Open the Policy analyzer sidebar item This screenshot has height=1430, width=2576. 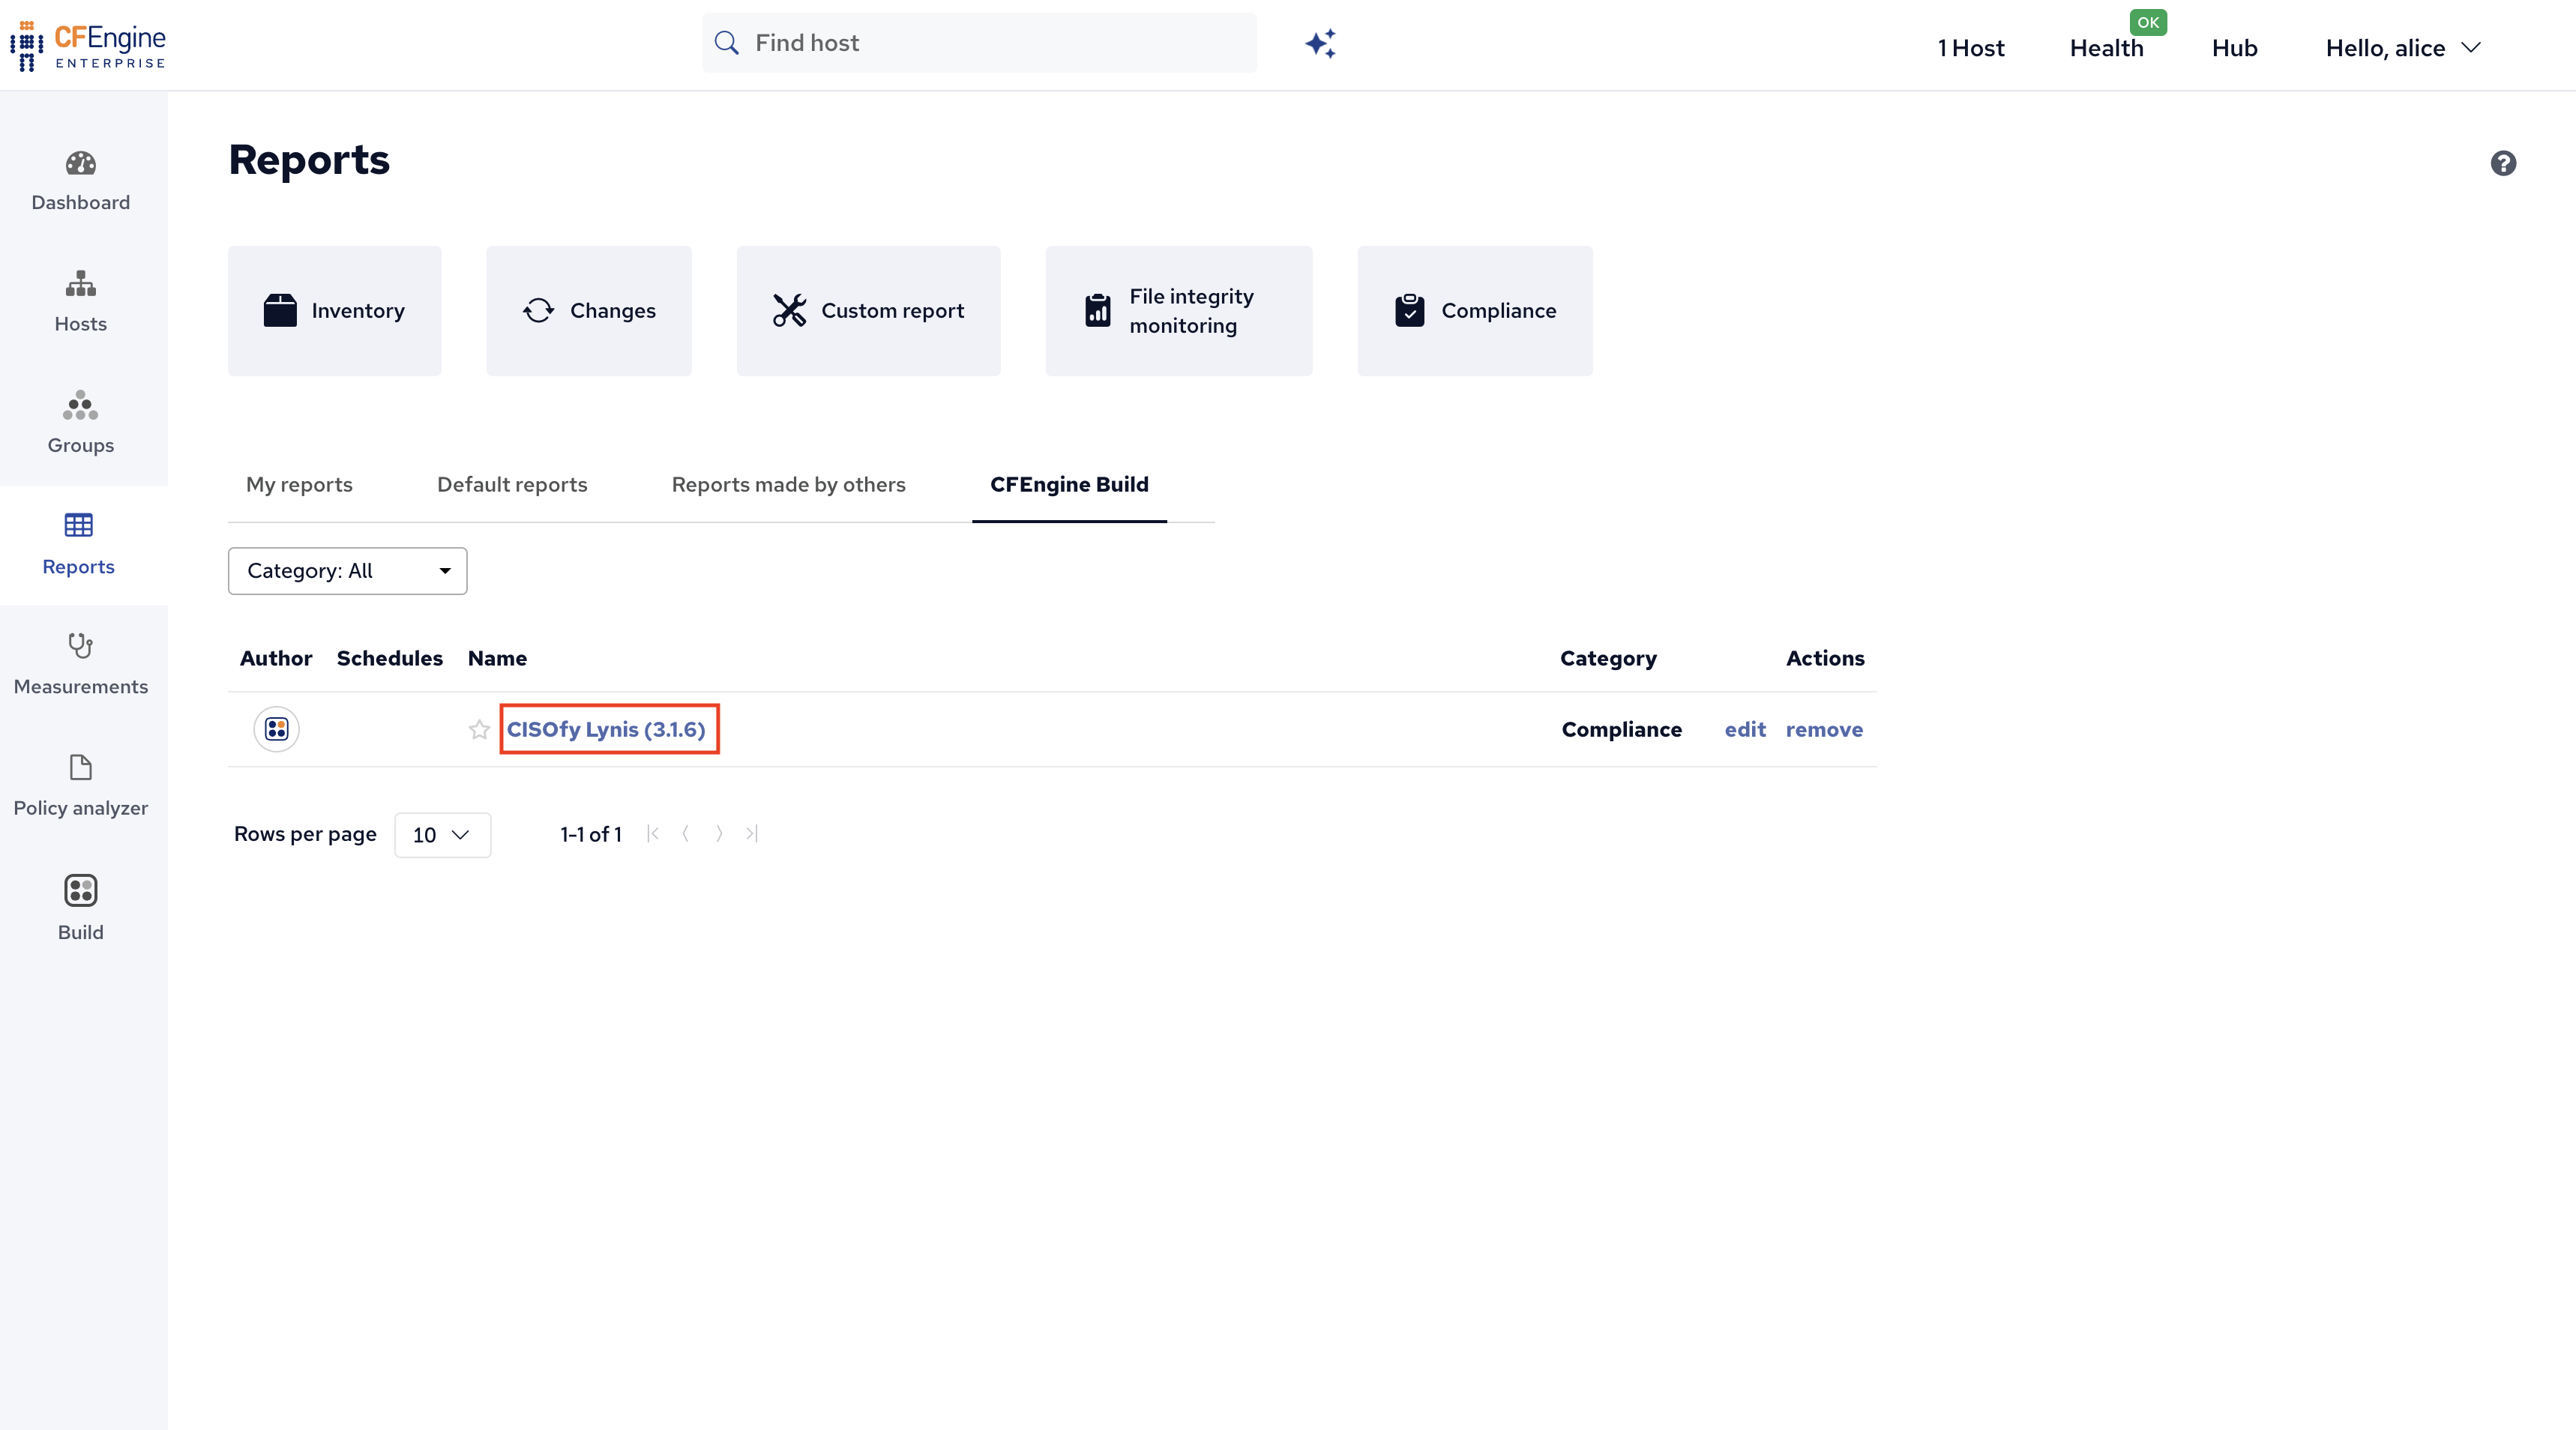[x=81, y=787]
